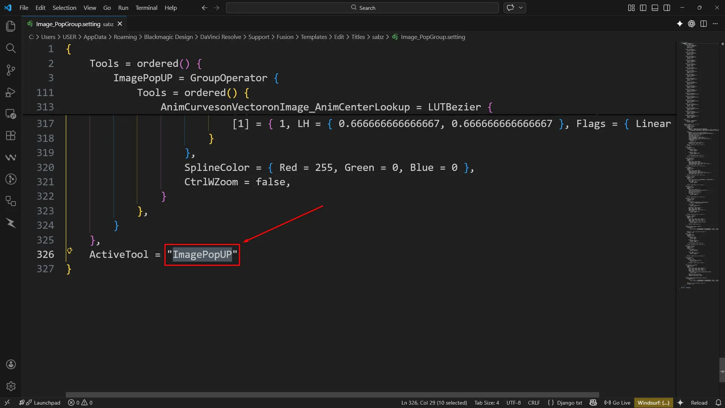This screenshot has width=725, height=408.
Task: Toggle the bottom panel layout button
Action: pos(655,8)
